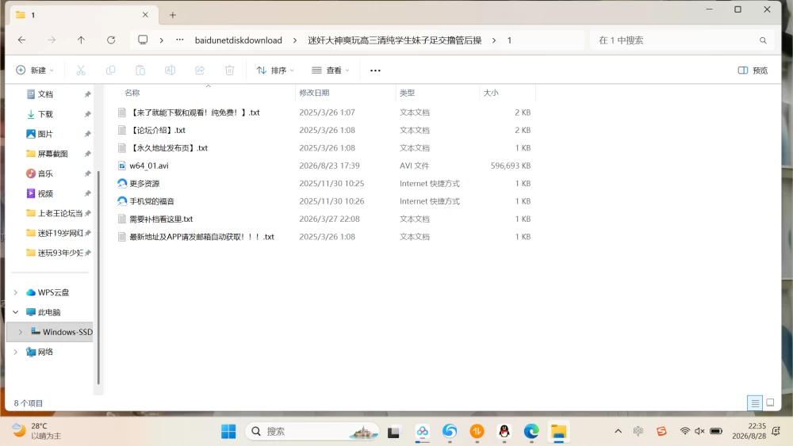
Task: Select the 手机党的福音 shortcut icon
Action: coord(122,201)
